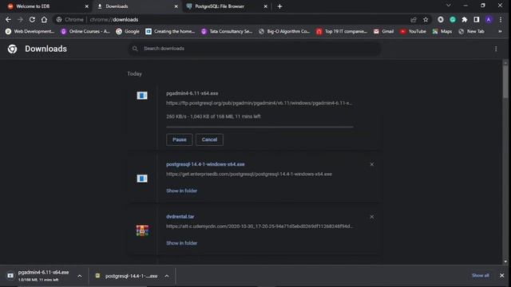This screenshot has height=287, width=511.
Task: Click the get.enterprisedb.com source URL
Action: (249, 174)
